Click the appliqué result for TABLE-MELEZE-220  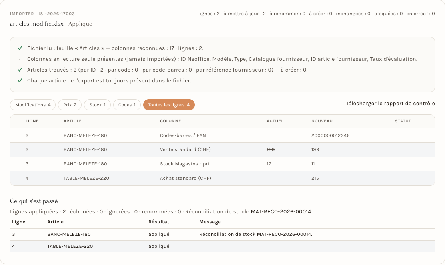[x=159, y=246]
